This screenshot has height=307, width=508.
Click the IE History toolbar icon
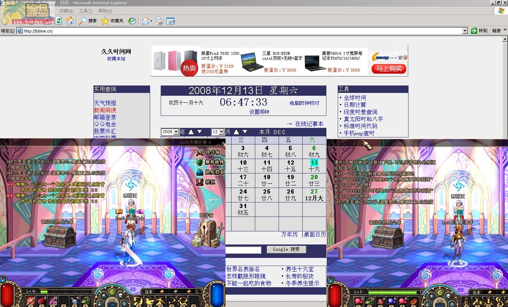132,21
